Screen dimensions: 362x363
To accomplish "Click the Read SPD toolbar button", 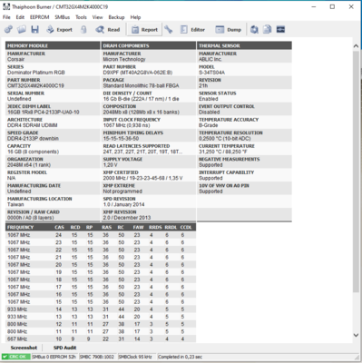I will pyautogui.click(x=108, y=29).
